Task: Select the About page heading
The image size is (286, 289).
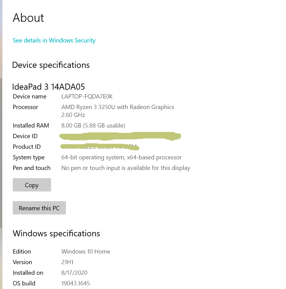Action: coord(28,18)
